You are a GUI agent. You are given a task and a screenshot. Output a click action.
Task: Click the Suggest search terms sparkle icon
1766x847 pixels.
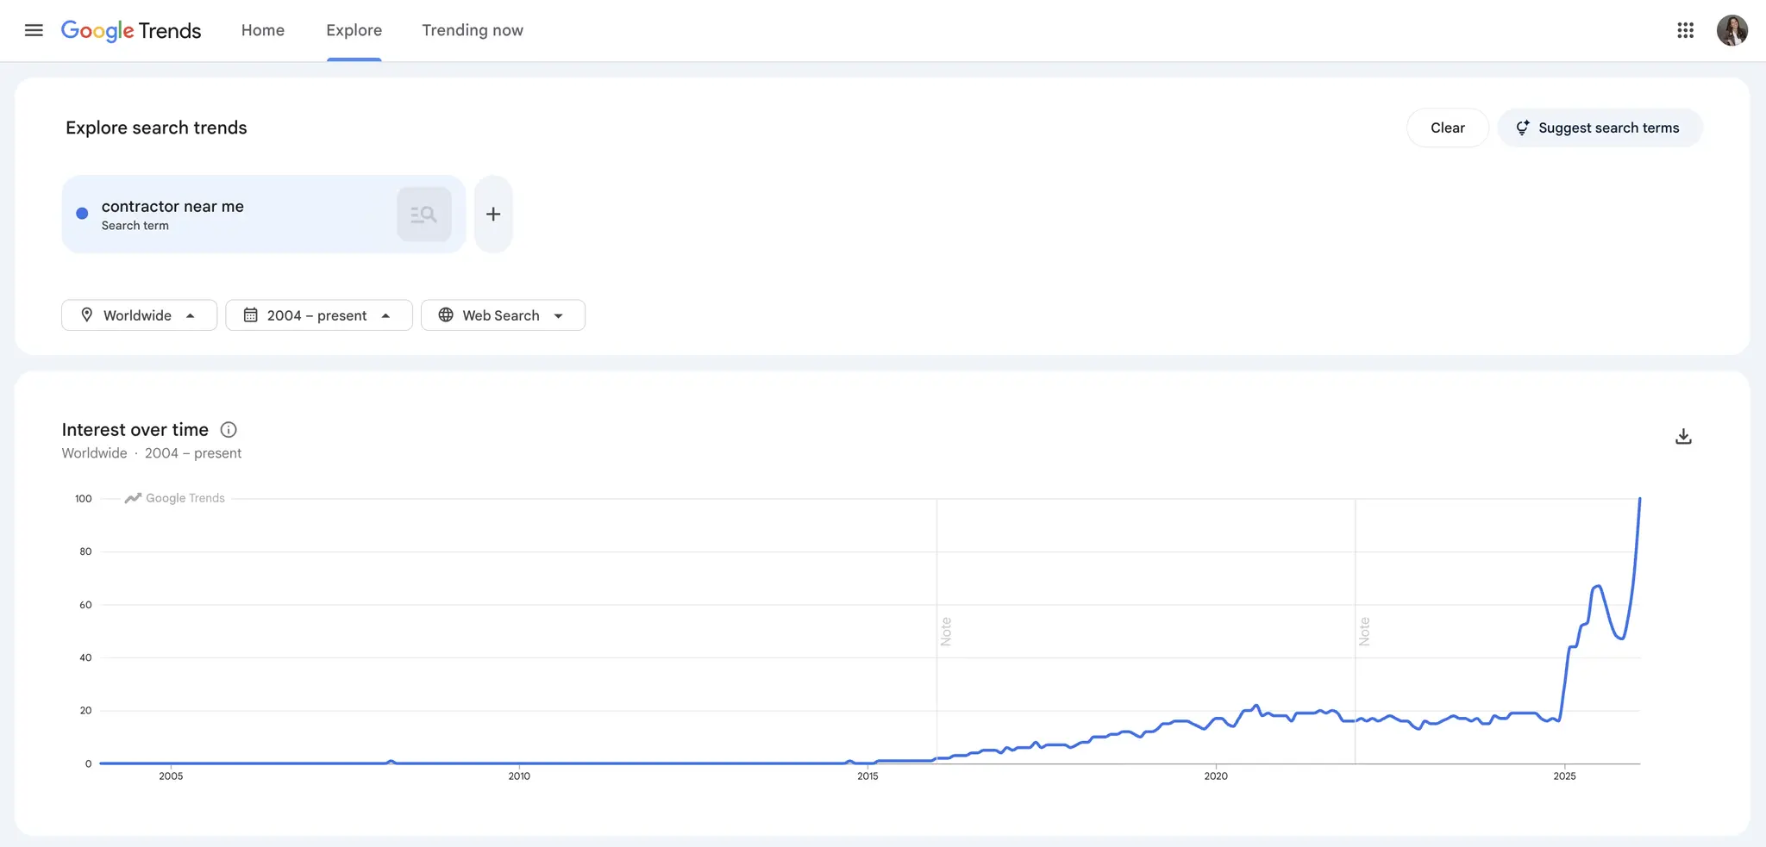1522,128
